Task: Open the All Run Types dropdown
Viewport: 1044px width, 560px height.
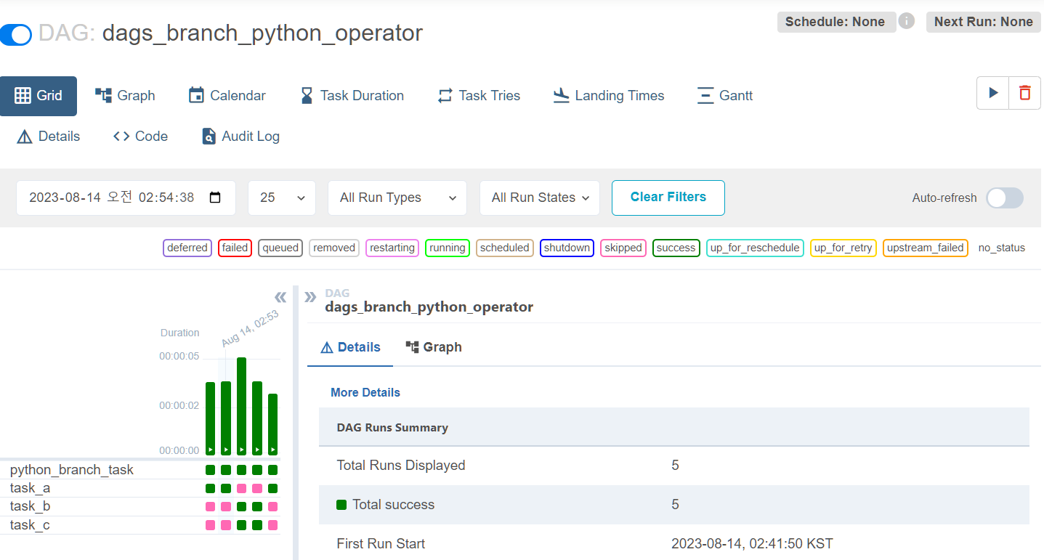Action: [x=397, y=198]
